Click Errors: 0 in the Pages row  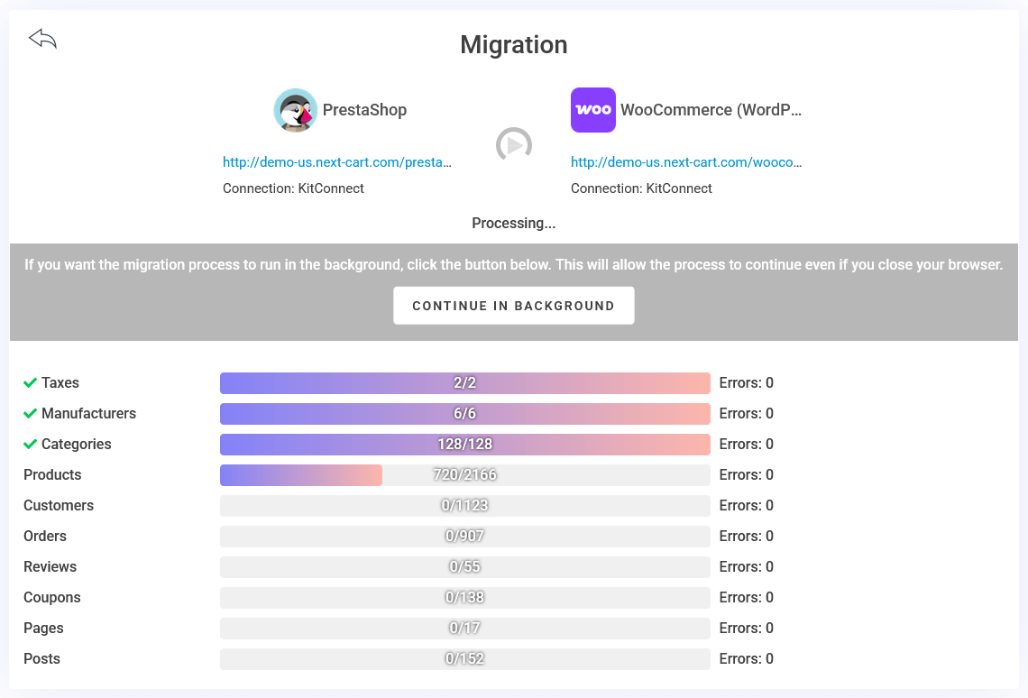tap(746, 628)
